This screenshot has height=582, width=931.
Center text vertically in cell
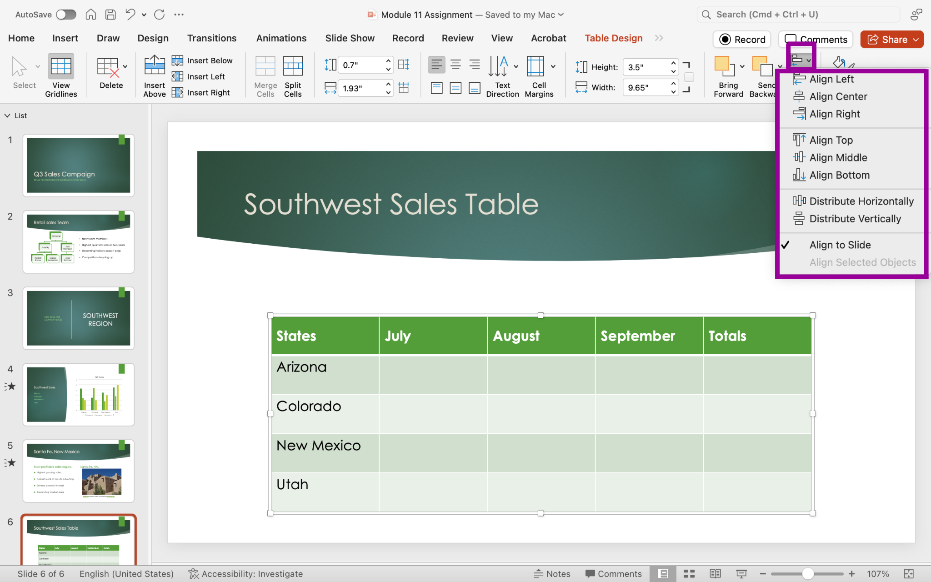coord(455,88)
